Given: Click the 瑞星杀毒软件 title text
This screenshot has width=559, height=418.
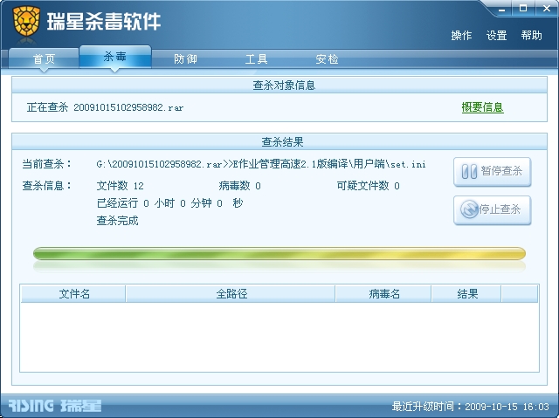Looking at the screenshot, I should pos(104,21).
